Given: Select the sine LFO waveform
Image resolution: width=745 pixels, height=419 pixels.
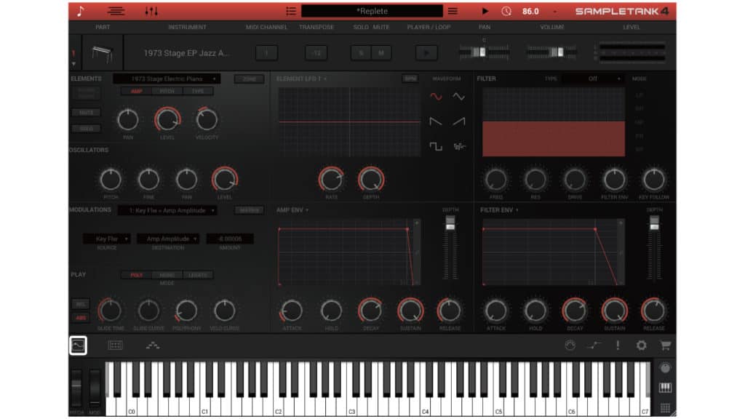Looking at the screenshot, I should click(x=437, y=95).
